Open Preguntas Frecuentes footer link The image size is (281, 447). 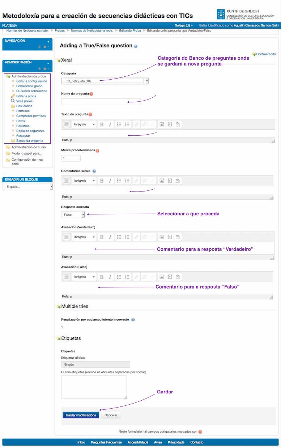point(106,442)
